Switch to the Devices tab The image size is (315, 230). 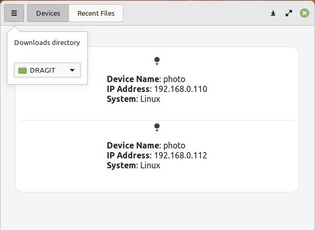pos(48,13)
